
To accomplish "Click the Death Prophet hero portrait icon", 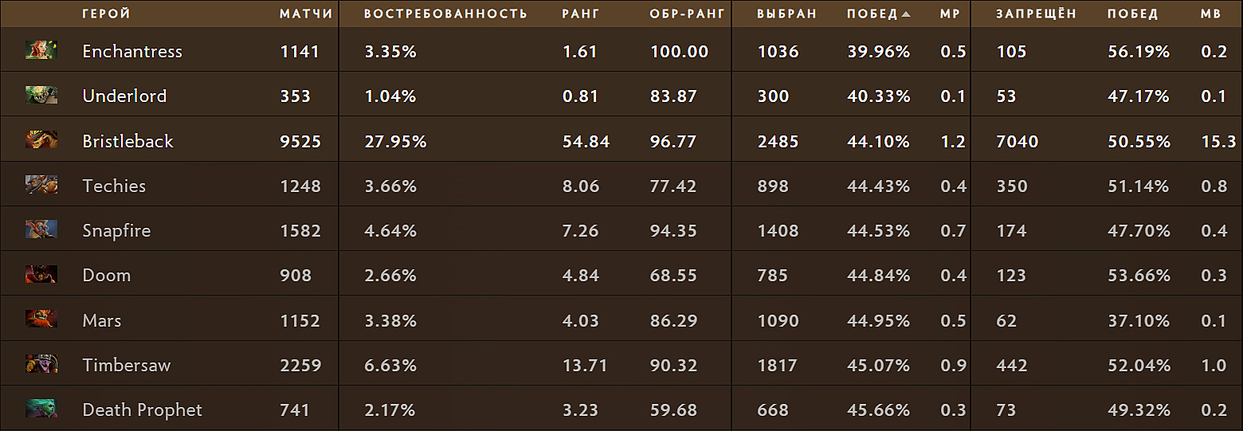I will [41, 409].
